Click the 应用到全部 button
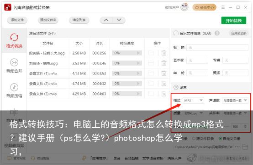This screenshot has height=165, width=253. point(238,33)
